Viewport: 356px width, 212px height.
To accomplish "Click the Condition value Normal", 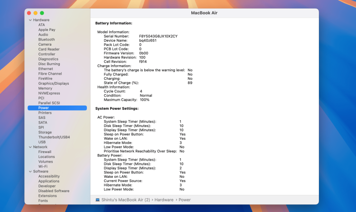I will tap(146, 96).
